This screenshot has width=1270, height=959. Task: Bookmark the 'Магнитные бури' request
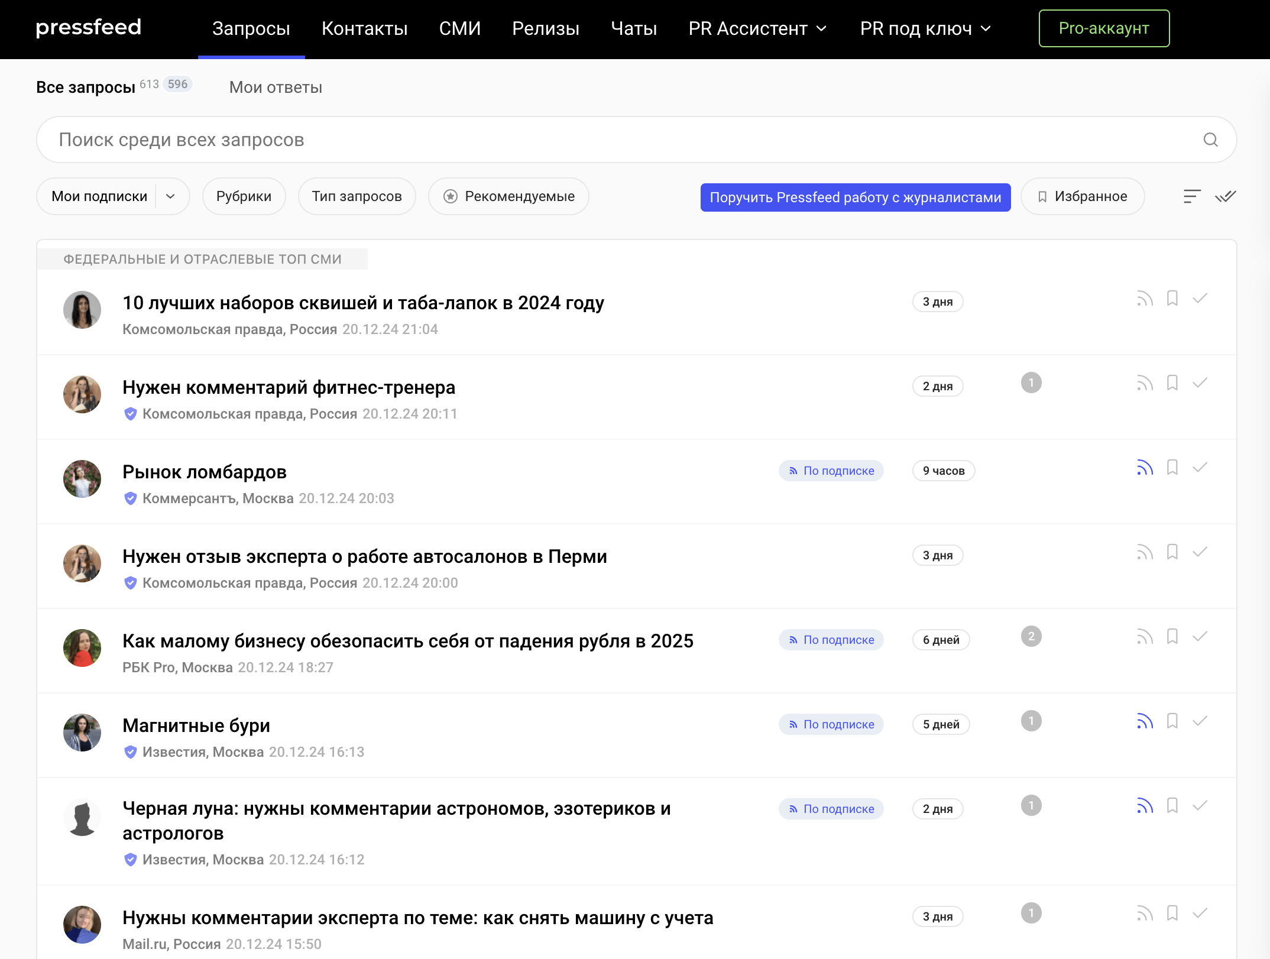[1172, 721]
